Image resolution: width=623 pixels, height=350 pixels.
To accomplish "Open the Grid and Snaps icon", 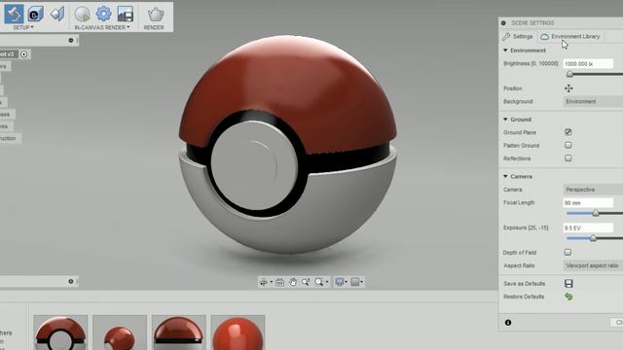I will (x=354, y=282).
